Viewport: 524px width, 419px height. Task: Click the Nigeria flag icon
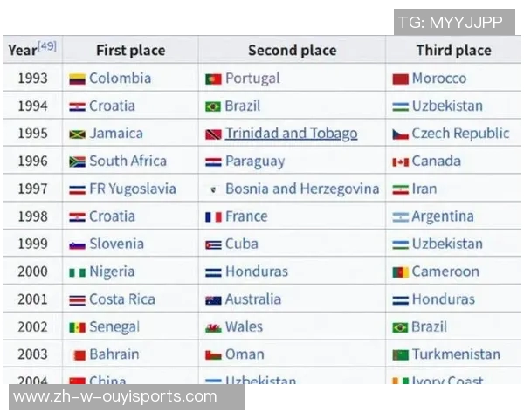[77, 272]
